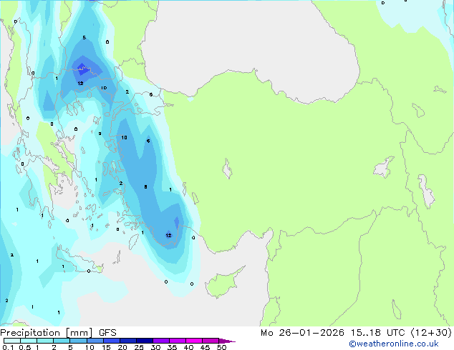The image size is (454, 350).
Task: Click the 25–30 mm dark blue swatch
Action: (x=145, y=341)
